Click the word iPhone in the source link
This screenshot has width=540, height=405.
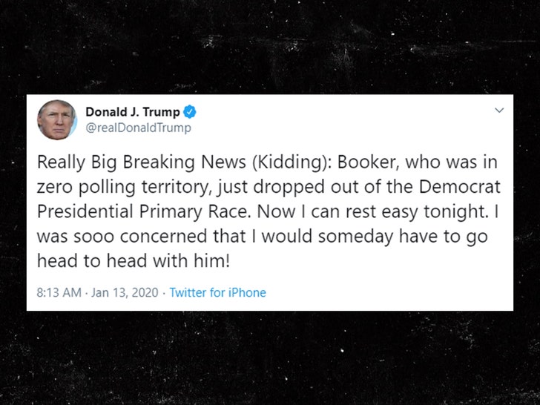click(x=247, y=292)
